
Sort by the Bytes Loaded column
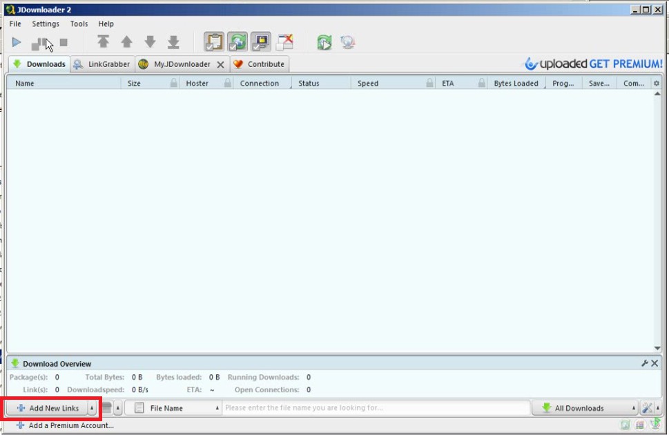coord(516,84)
